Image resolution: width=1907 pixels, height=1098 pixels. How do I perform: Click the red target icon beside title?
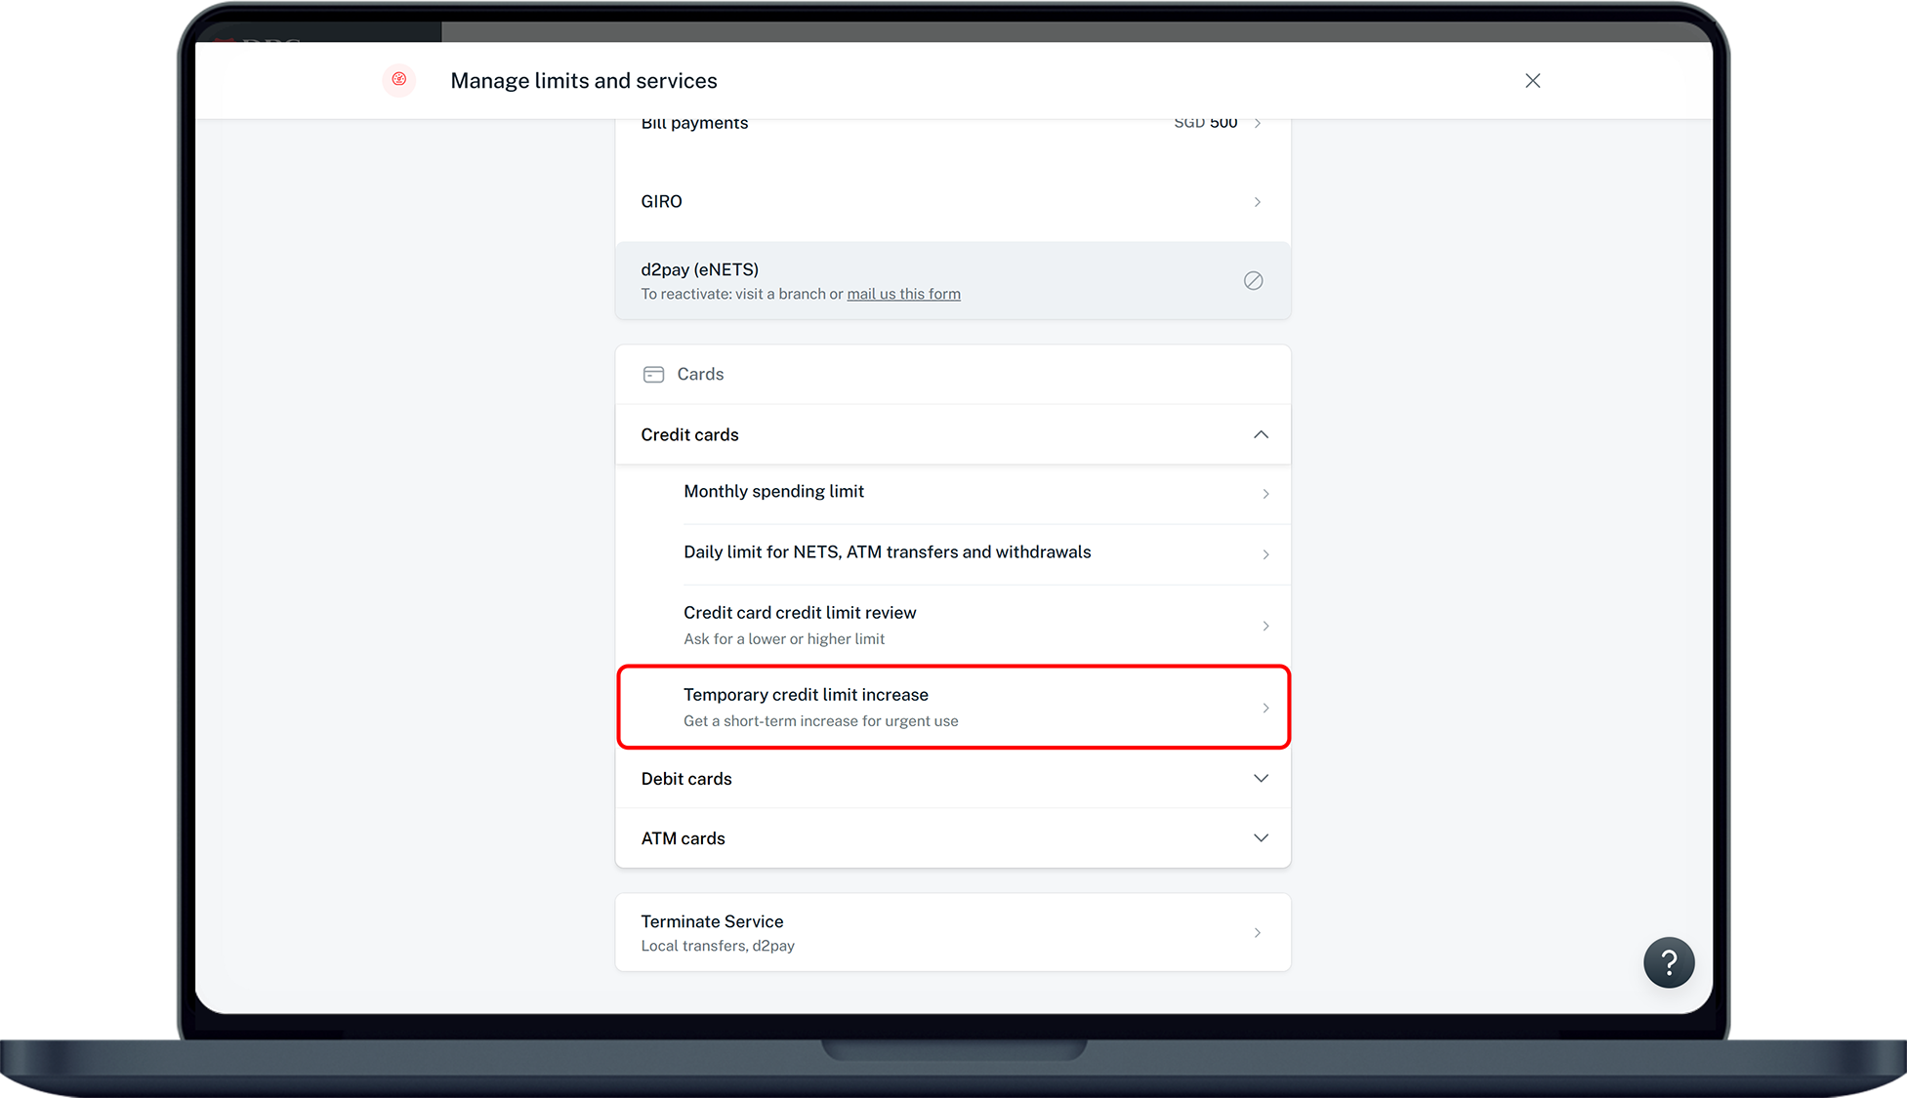pyautogui.click(x=398, y=80)
